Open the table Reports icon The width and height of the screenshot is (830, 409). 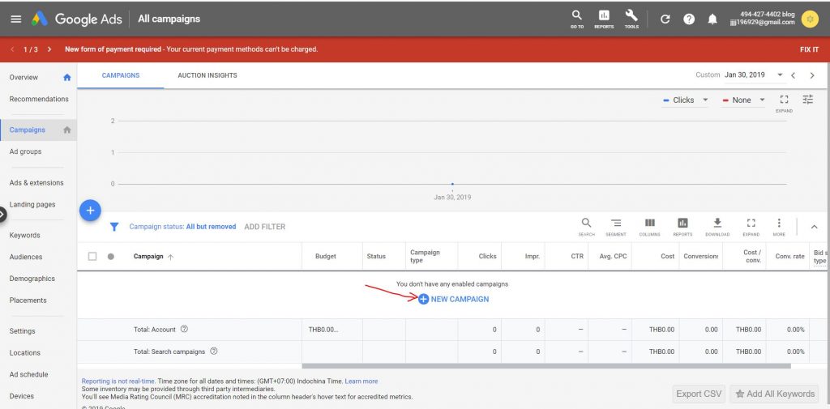(682, 227)
